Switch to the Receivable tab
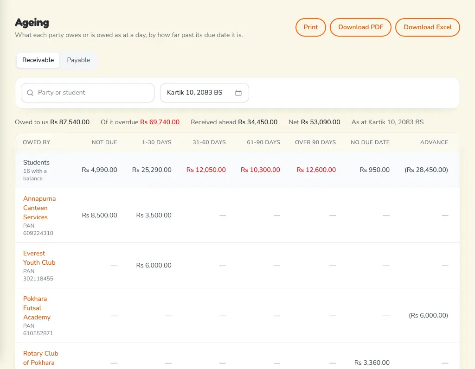Screen dimensions: 475x369 coord(38,60)
